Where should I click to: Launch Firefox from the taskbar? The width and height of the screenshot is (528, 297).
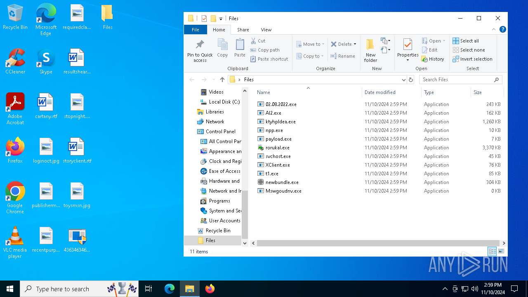pos(210,289)
